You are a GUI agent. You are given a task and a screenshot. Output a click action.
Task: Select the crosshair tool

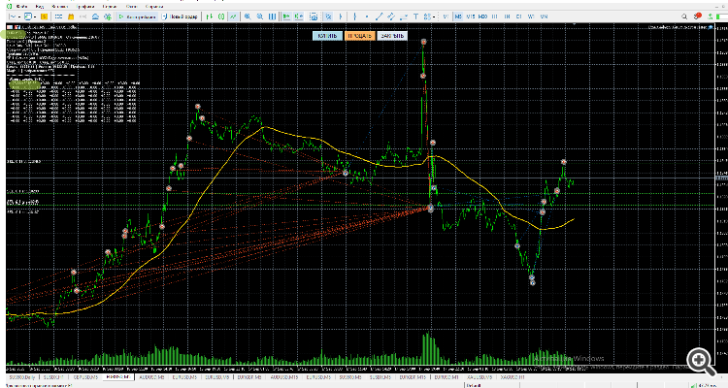pos(341,16)
